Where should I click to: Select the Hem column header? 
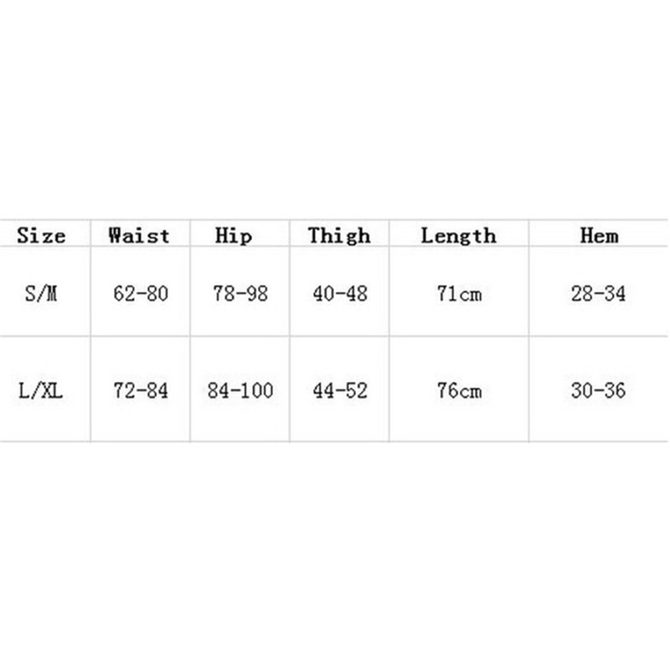(599, 235)
